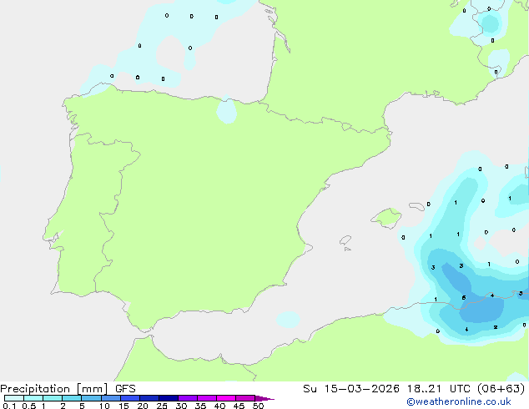529x409 pixels.
Task: Click the 25–30 mm navy legend swatch
Action: coord(168,398)
